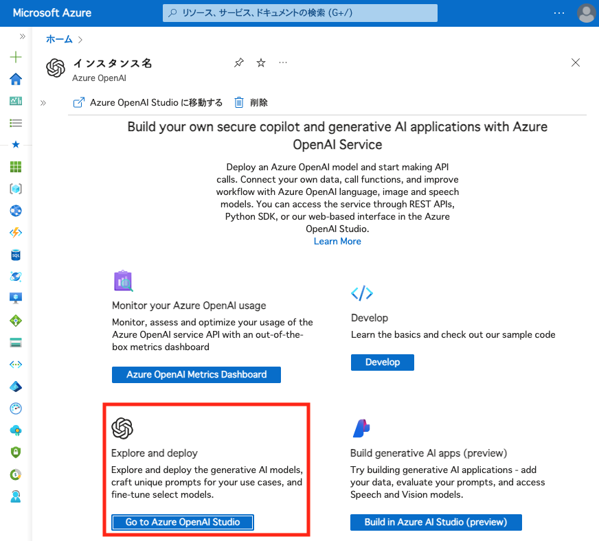Open the green shield Security icon

(x=16, y=452)
